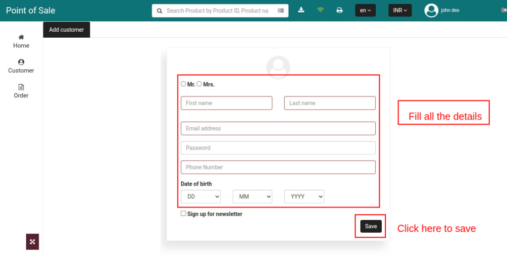This screenshot has height=258, width=507.
Task: Open the Home sidebar item
Action: point(21,42)
